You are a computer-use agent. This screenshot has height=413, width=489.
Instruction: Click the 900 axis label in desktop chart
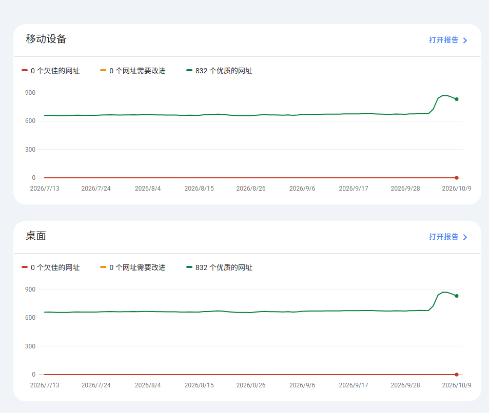pyautogui.click(x=30, y=290)
